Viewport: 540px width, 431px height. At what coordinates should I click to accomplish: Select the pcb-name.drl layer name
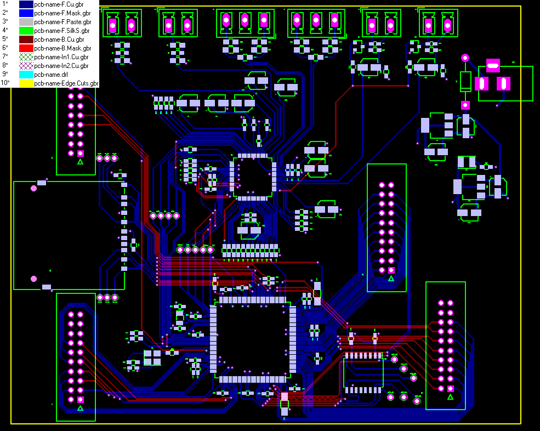[51, 75]
